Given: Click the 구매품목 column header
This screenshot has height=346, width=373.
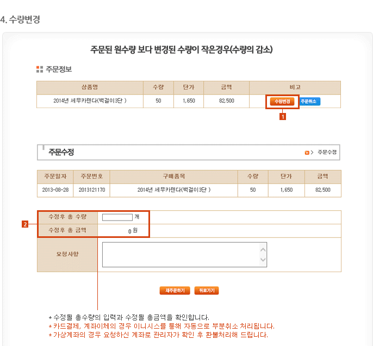Looking at the screenshot, I should pos(174,177).
